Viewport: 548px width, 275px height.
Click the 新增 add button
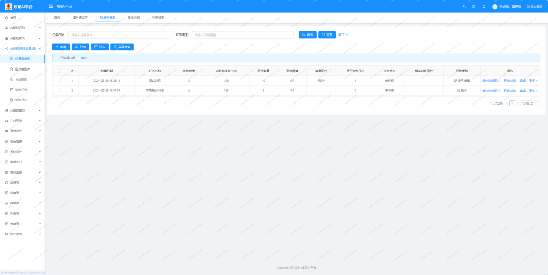61,47
